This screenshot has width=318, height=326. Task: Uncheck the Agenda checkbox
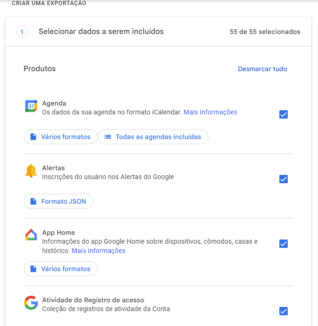pyautogui.click(x=284, y=114)
